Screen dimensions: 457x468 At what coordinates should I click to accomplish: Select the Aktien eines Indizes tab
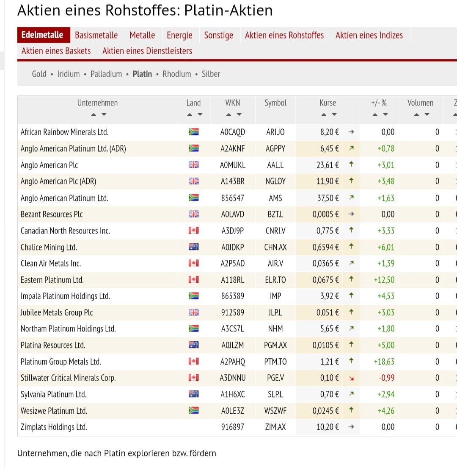369,35
